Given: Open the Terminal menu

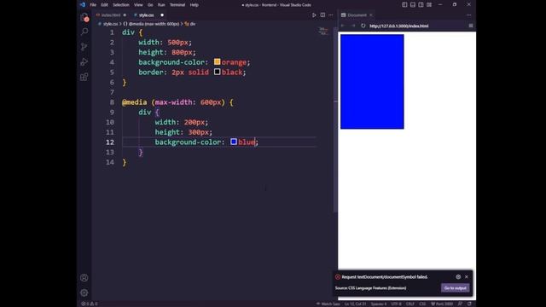Looking at the screenshot, I should pyautogui.click(x=177, y=5).
